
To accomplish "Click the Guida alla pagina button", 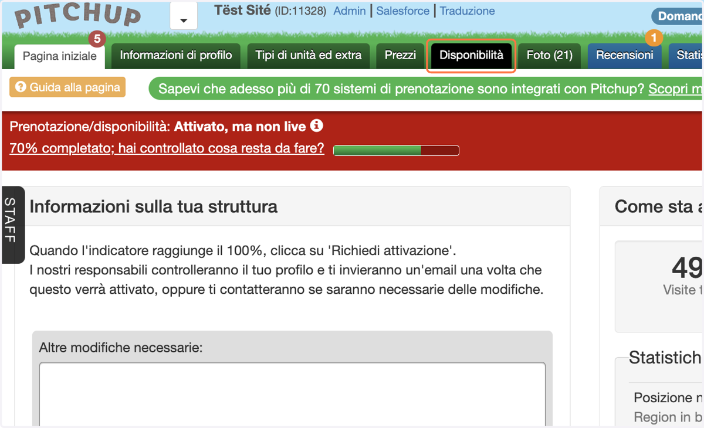I will 67,87.
